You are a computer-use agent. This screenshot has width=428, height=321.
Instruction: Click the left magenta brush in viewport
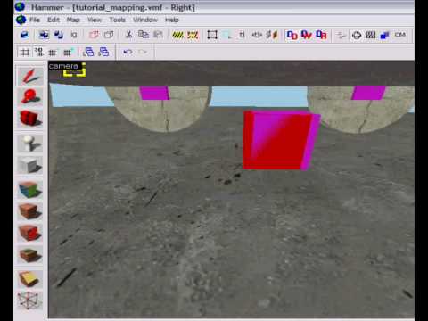click(154, 93)
